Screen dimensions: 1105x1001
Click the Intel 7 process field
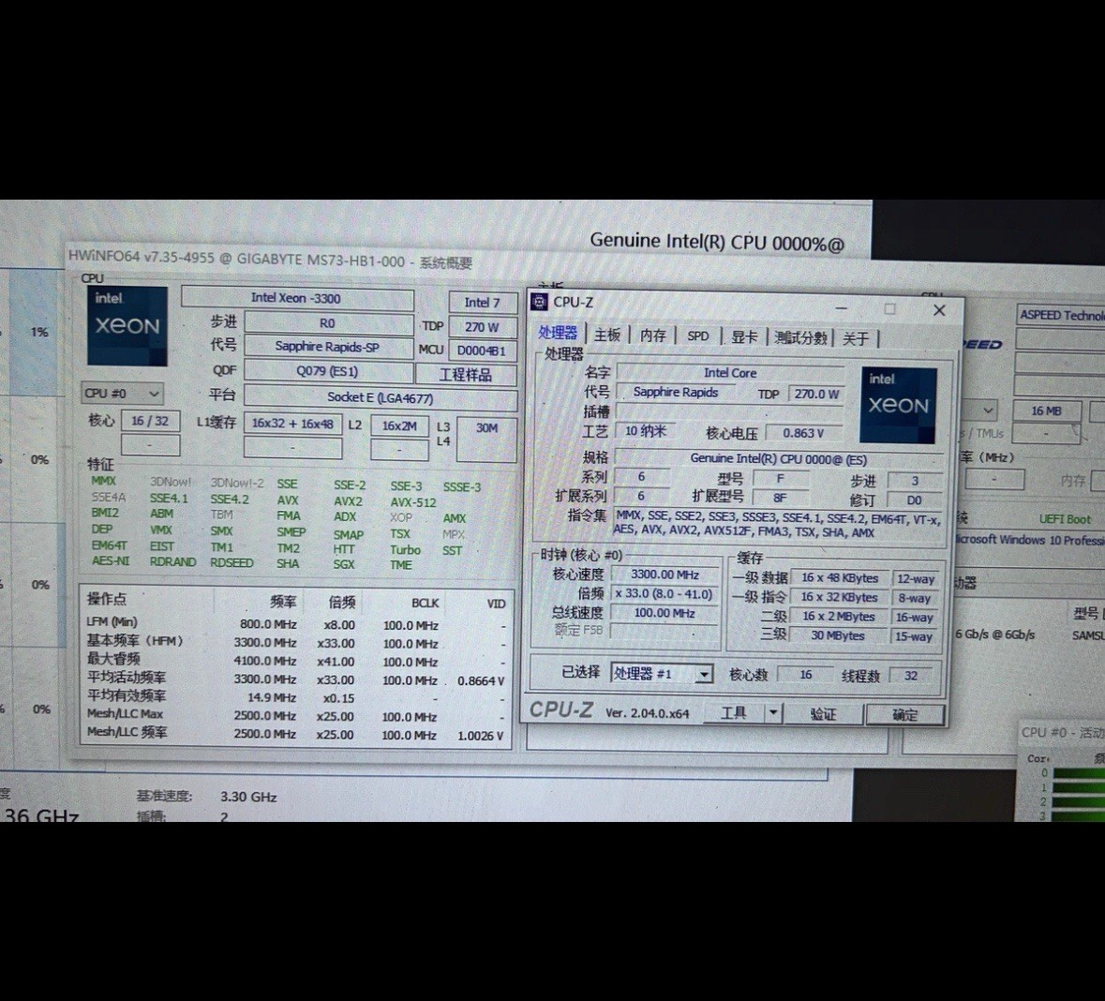point(482,303)
